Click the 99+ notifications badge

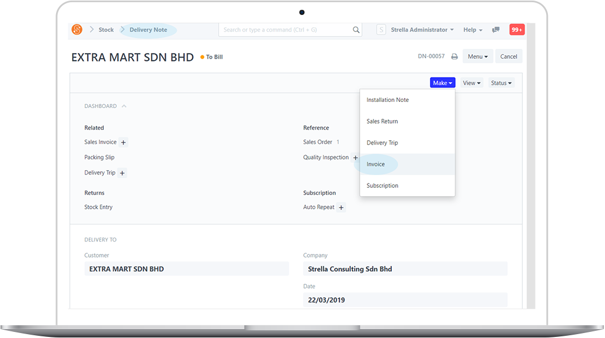coord(517,30)
